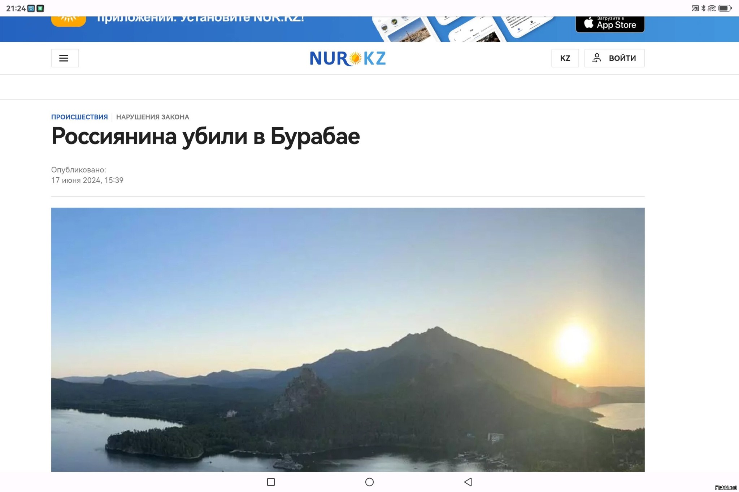739x492 pixels.
Task: Click the app install banner text
Action: tap(200, 19)
